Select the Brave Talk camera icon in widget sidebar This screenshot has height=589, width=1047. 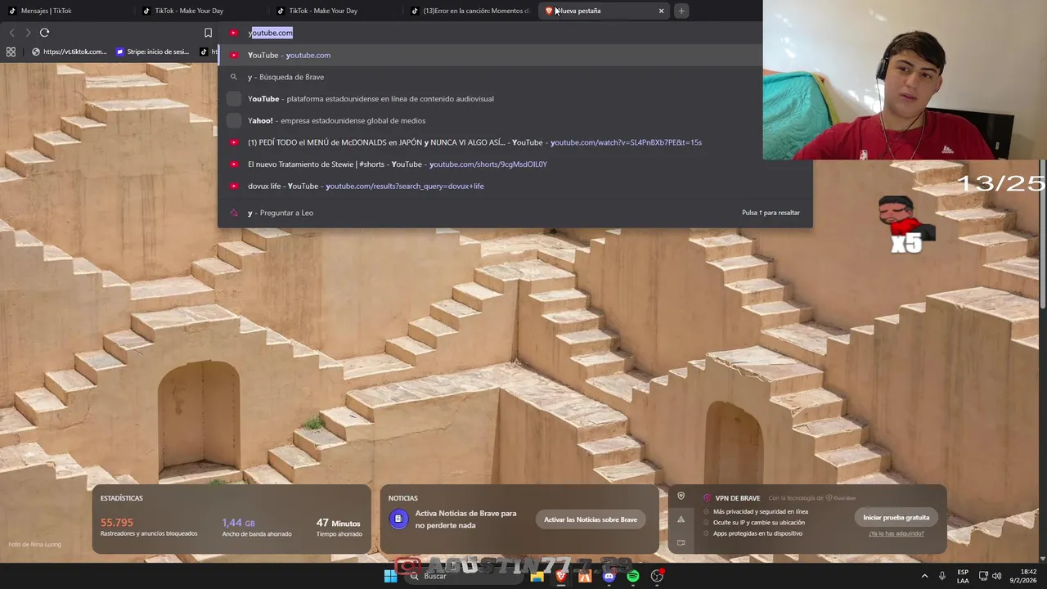click(681, 542)
